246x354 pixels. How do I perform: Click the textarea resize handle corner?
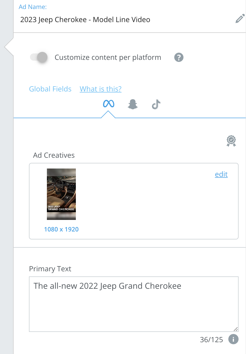tap(236, 329)
